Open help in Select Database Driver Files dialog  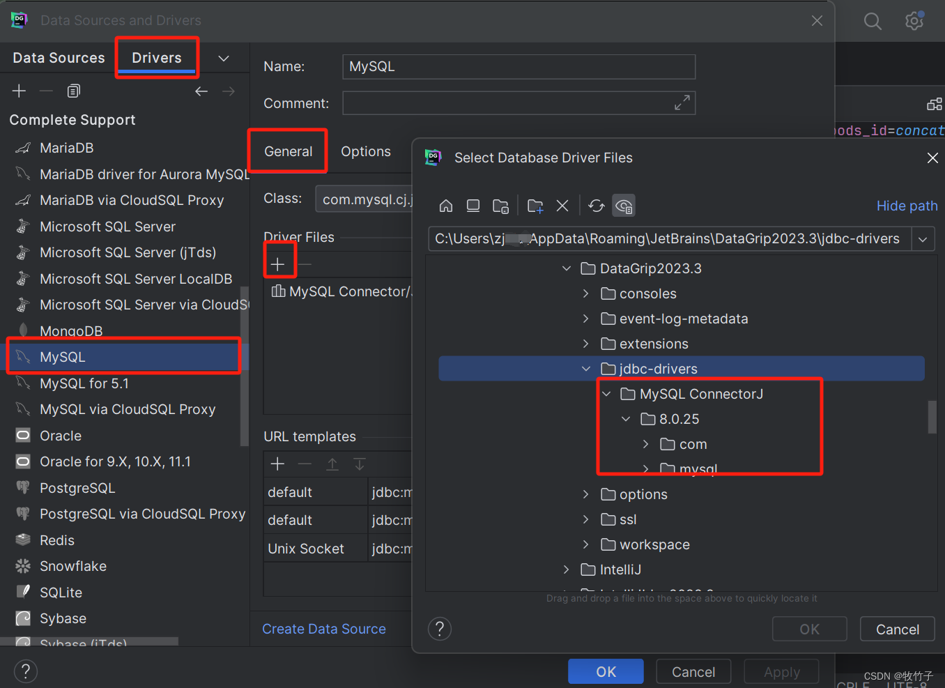tap(440, 629)
